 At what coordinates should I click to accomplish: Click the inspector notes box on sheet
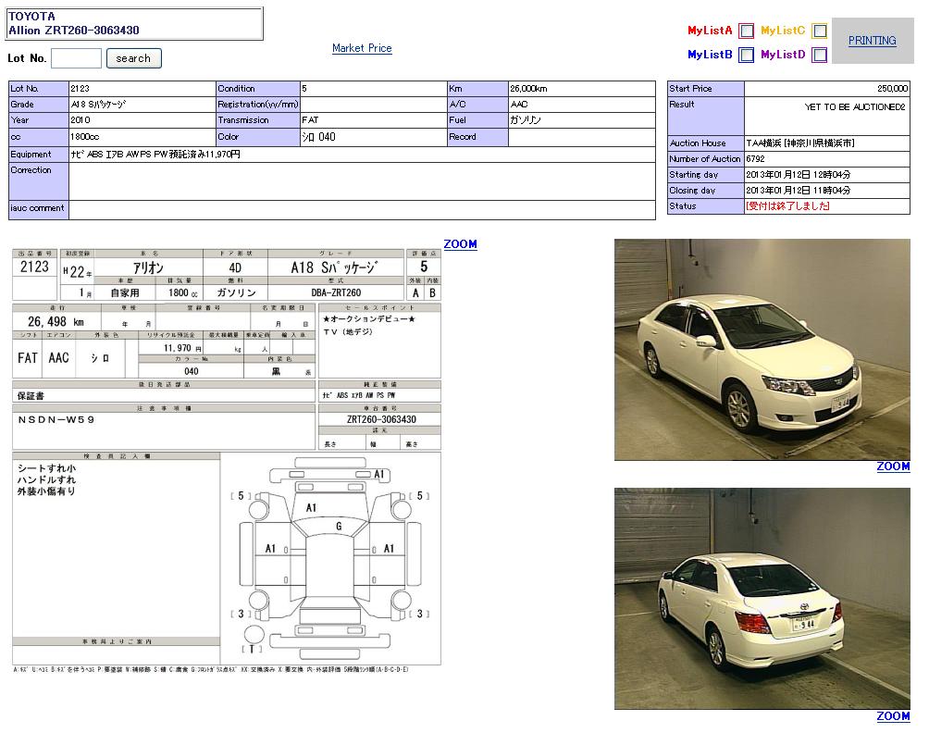click(x=116, y=546)
